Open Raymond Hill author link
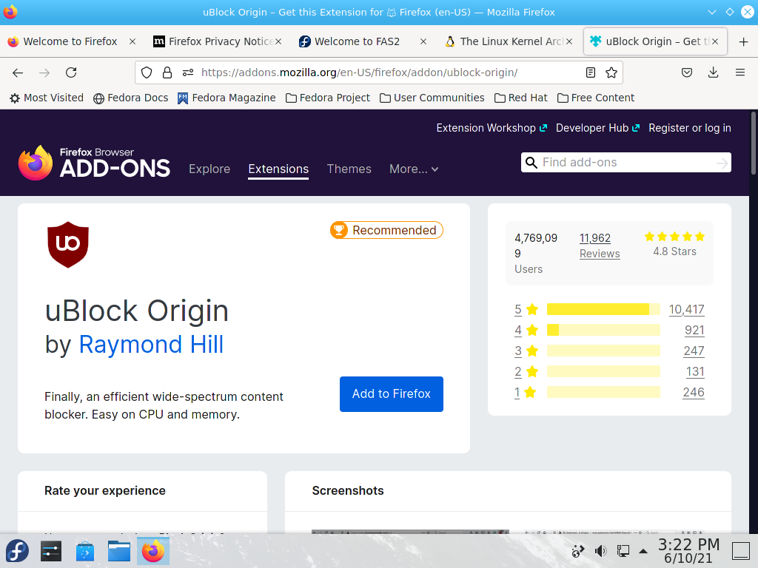The image size is (758, 568). point(151,345)
